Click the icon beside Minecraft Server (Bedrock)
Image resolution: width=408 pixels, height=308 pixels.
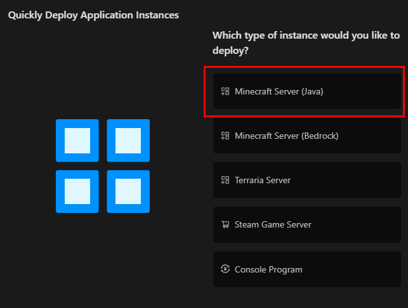click(x=225, y=136)
